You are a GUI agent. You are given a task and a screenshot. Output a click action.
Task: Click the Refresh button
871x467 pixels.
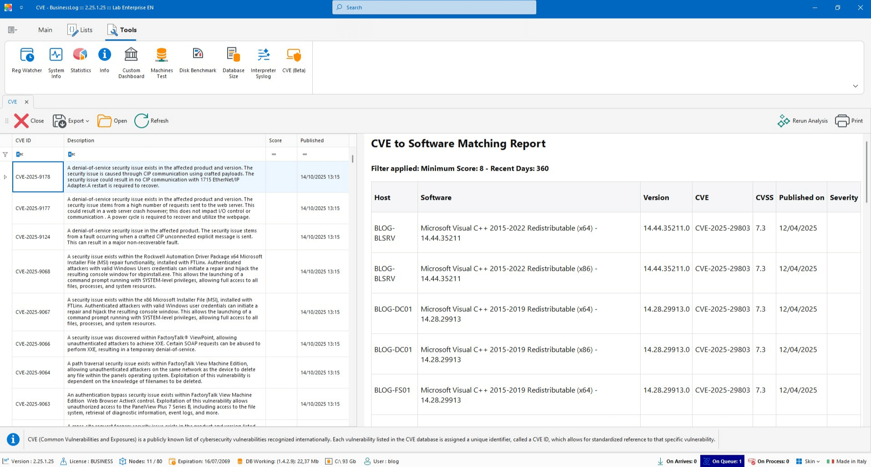(152, 121)
